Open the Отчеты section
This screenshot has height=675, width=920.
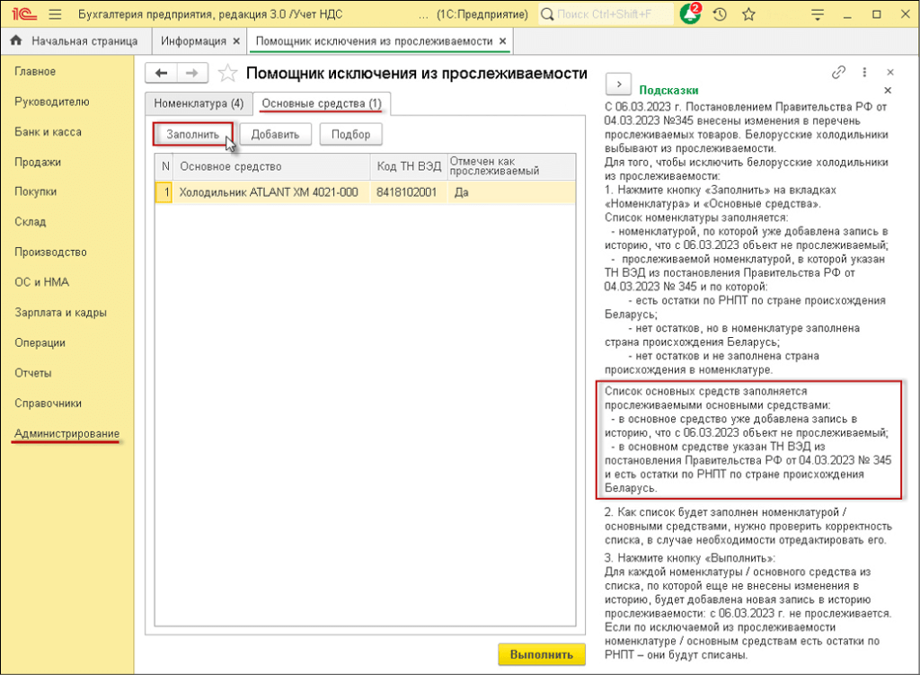(x=33, y=373)
